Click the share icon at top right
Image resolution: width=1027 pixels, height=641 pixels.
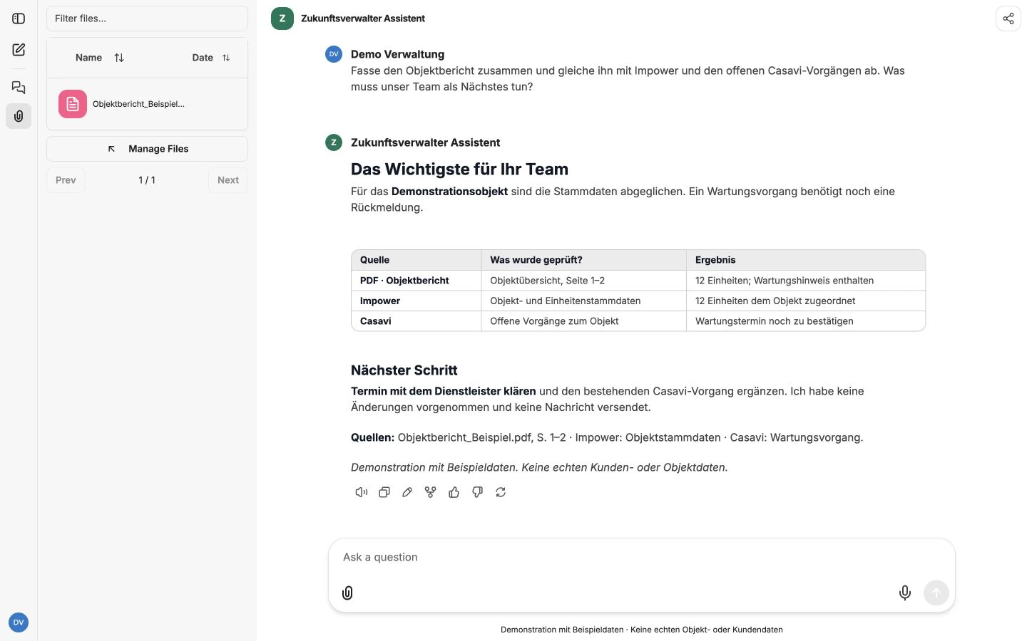pyautogui.click(x=1008, y=19)
